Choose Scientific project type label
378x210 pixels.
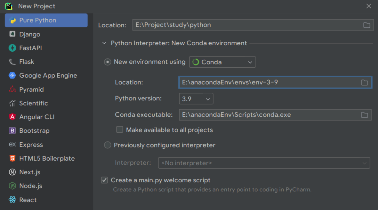tap(33, 103)
